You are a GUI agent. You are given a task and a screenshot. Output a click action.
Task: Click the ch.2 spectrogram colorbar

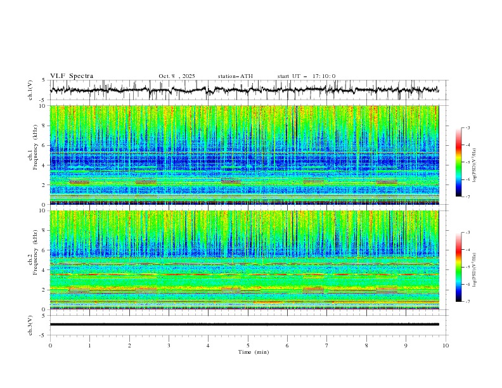(x=458, y=267)
